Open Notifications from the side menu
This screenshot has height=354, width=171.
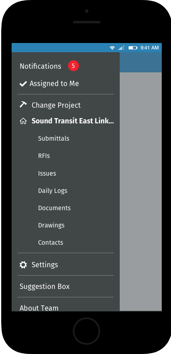coord(40,66)
